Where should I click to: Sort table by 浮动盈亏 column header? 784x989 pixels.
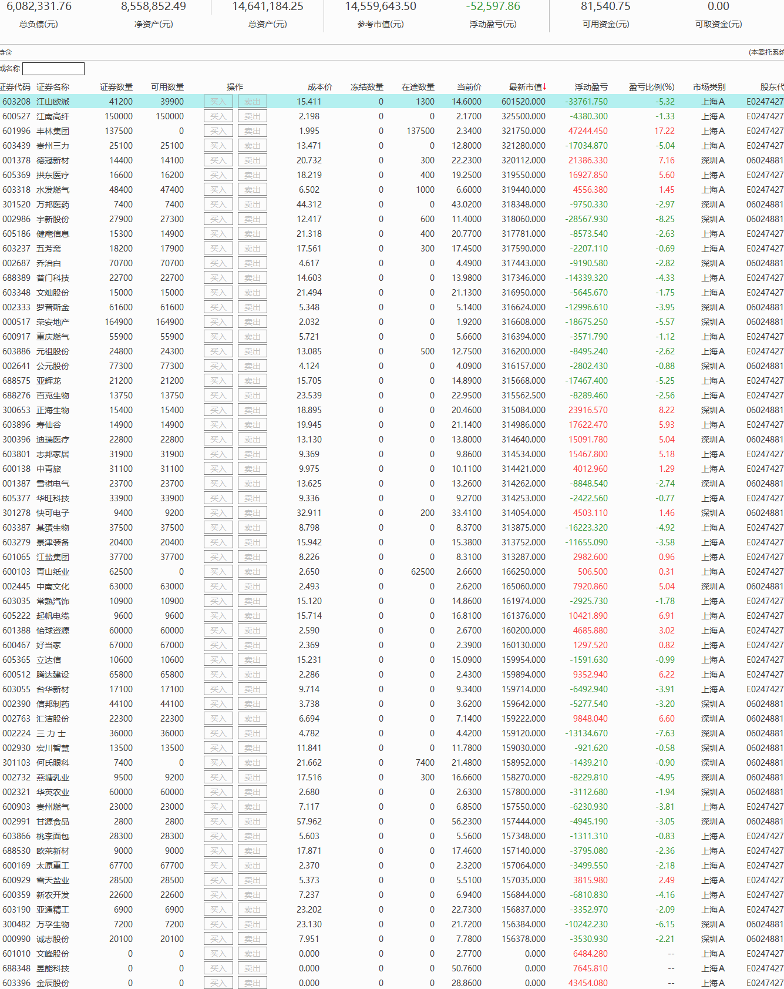591,87
